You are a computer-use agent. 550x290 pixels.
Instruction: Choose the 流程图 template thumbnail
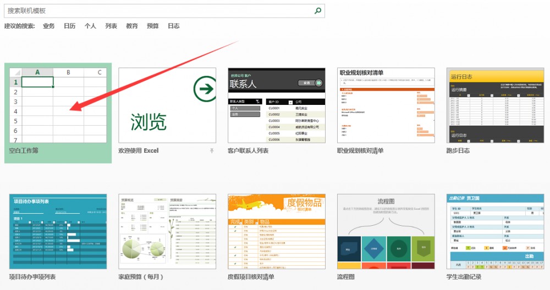tap(386, 231)
